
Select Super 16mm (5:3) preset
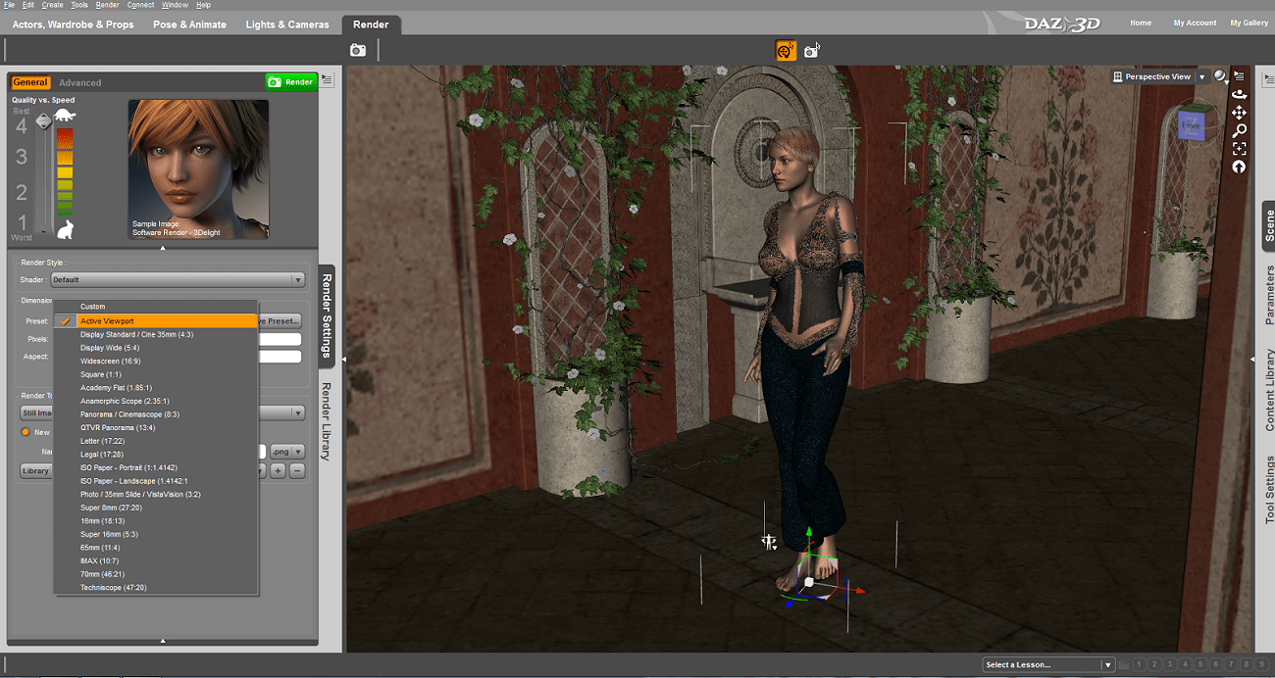(156, 534)
